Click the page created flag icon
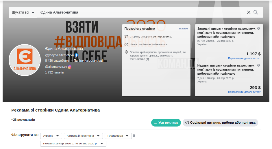 (126, 37)
